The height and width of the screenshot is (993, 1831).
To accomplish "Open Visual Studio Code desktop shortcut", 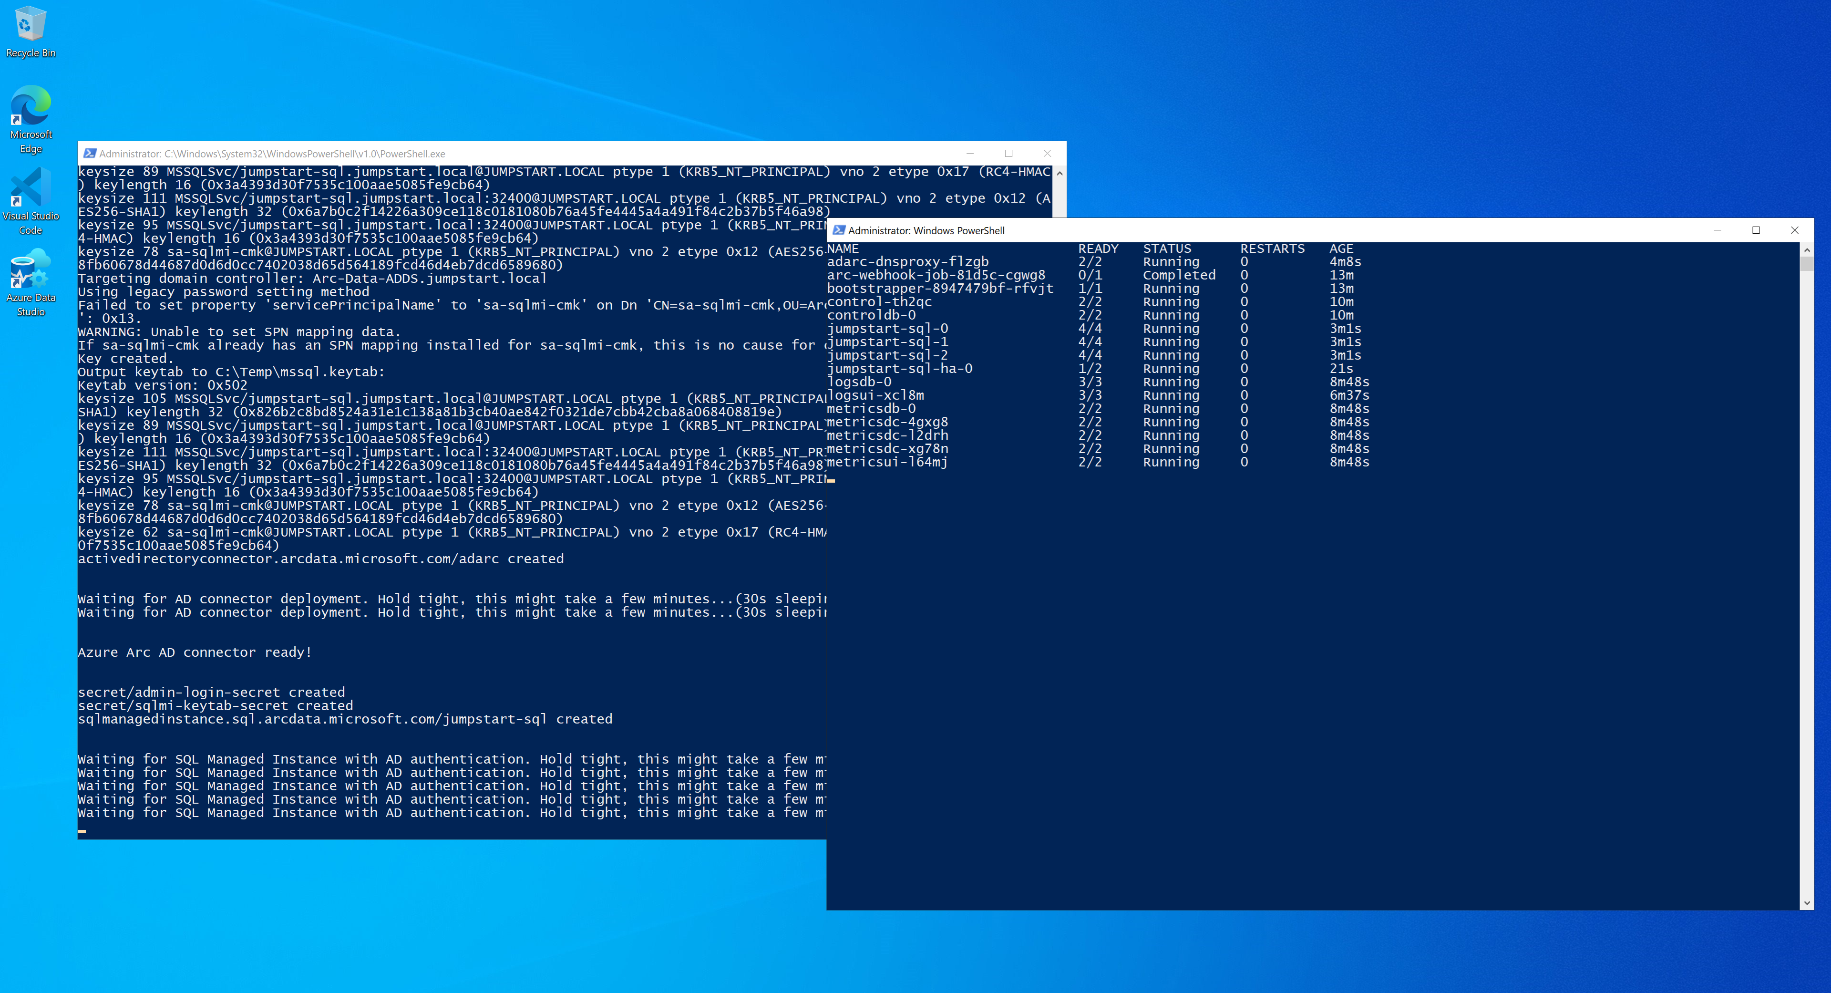I will coord(31,200).
